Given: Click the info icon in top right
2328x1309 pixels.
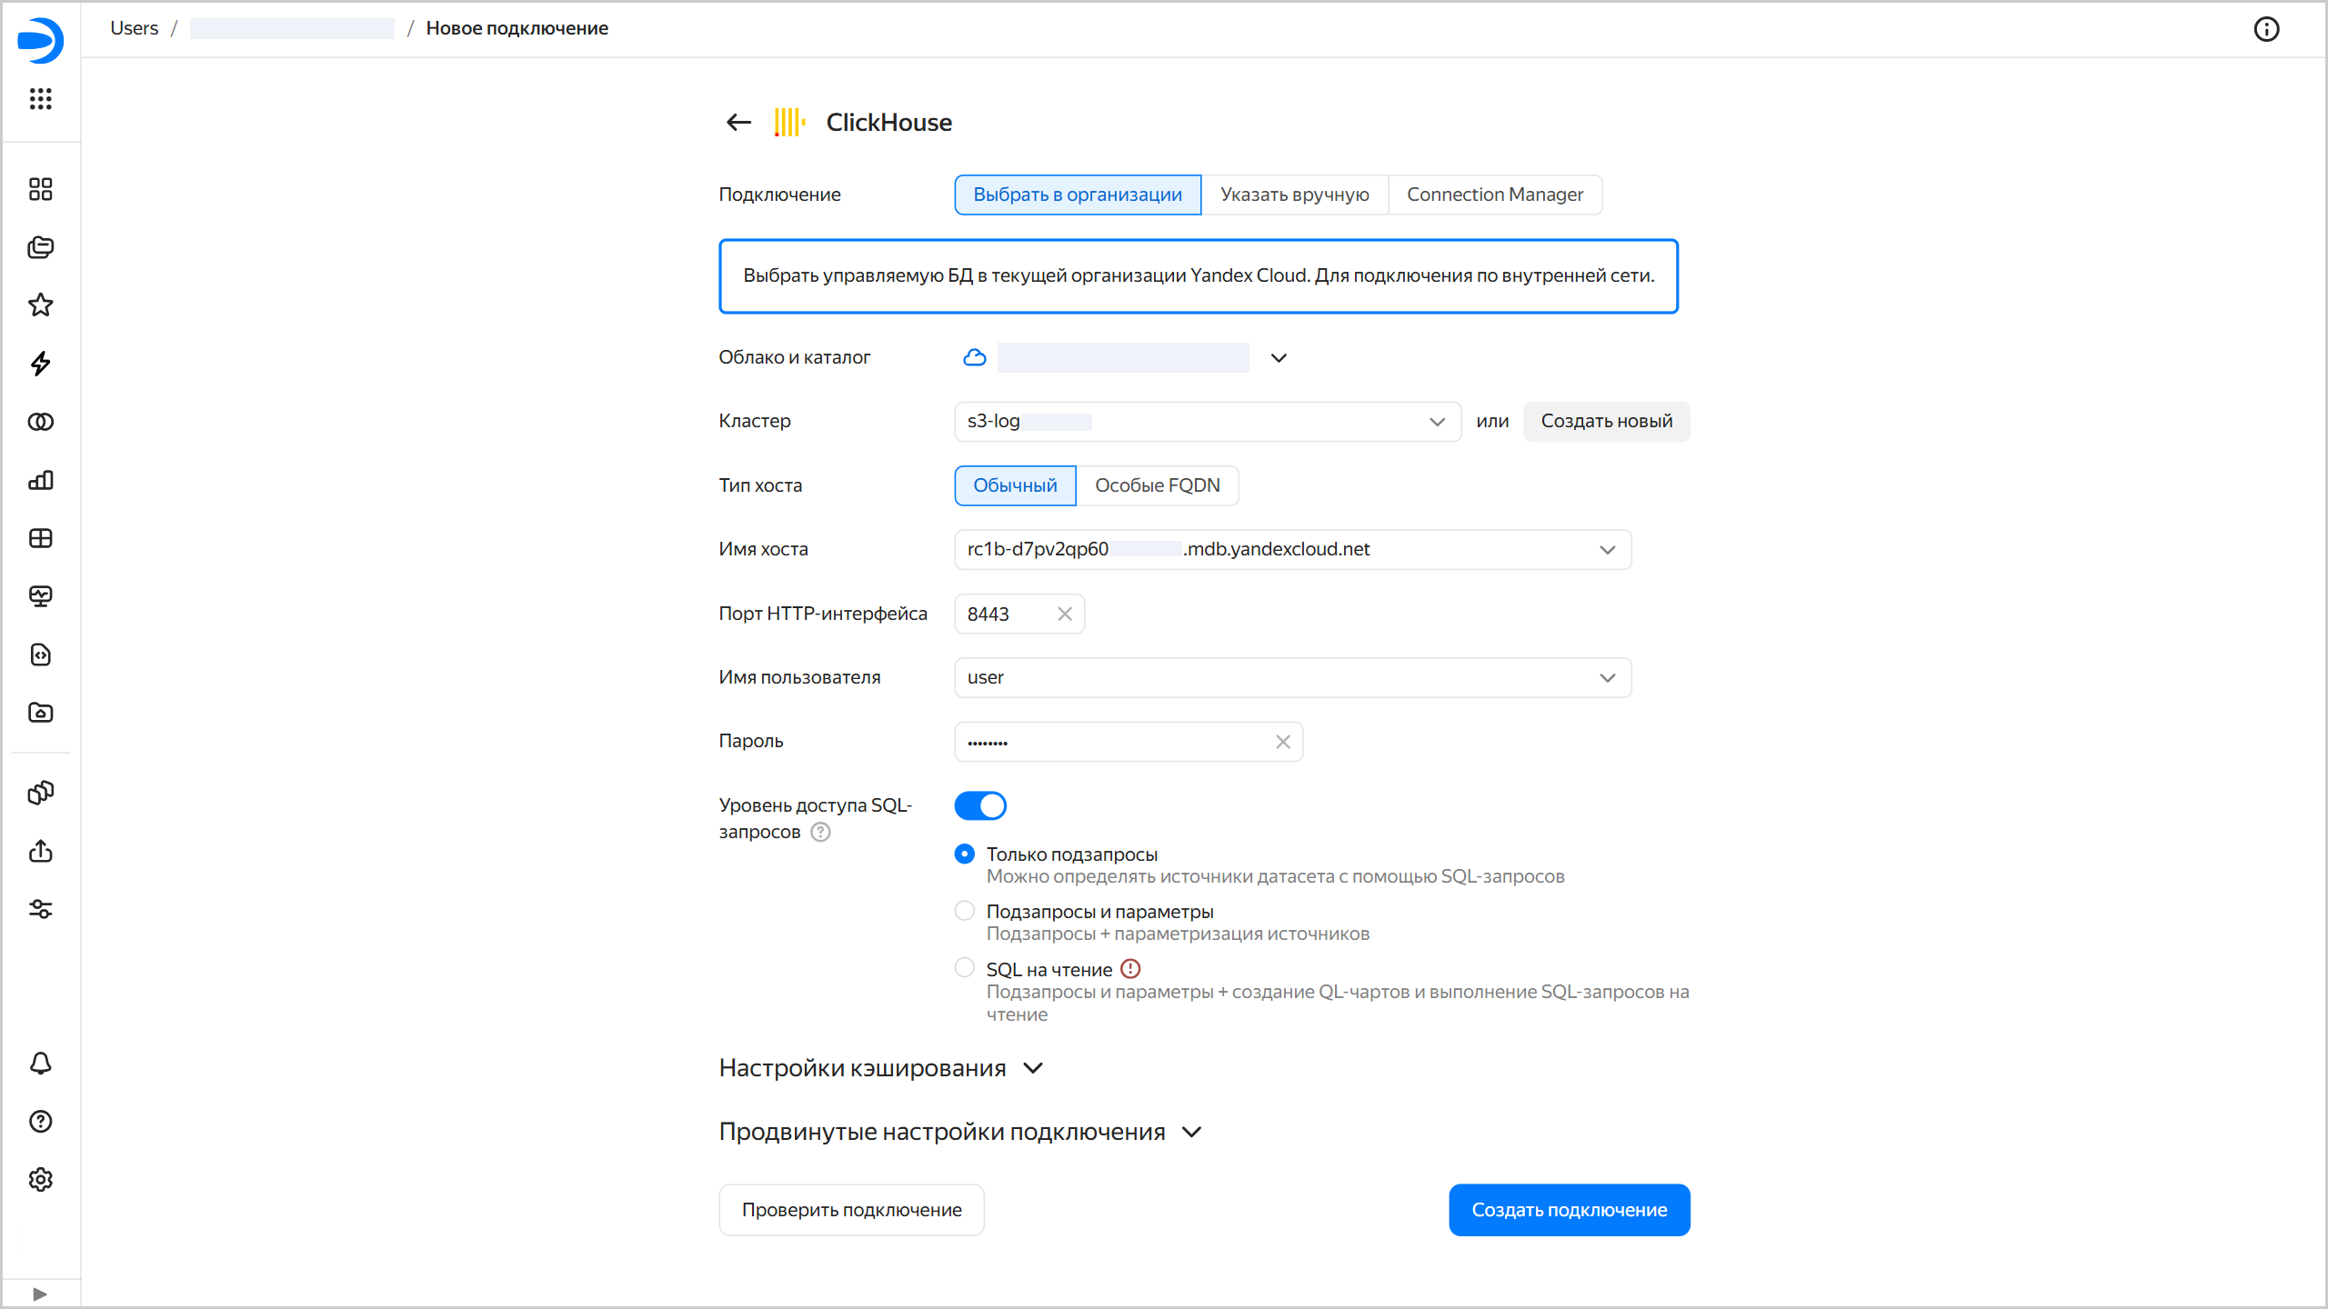Looking at the screenshot, I should [x=2266, y=29].
